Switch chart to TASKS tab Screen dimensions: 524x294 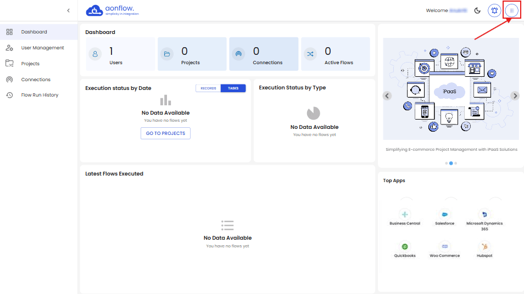click(233, 88)
